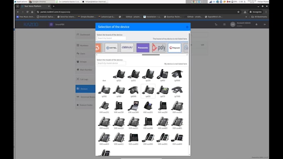The image size is (283, 159).
Task: Select the ip331 phone model
Action: (133, 75)
